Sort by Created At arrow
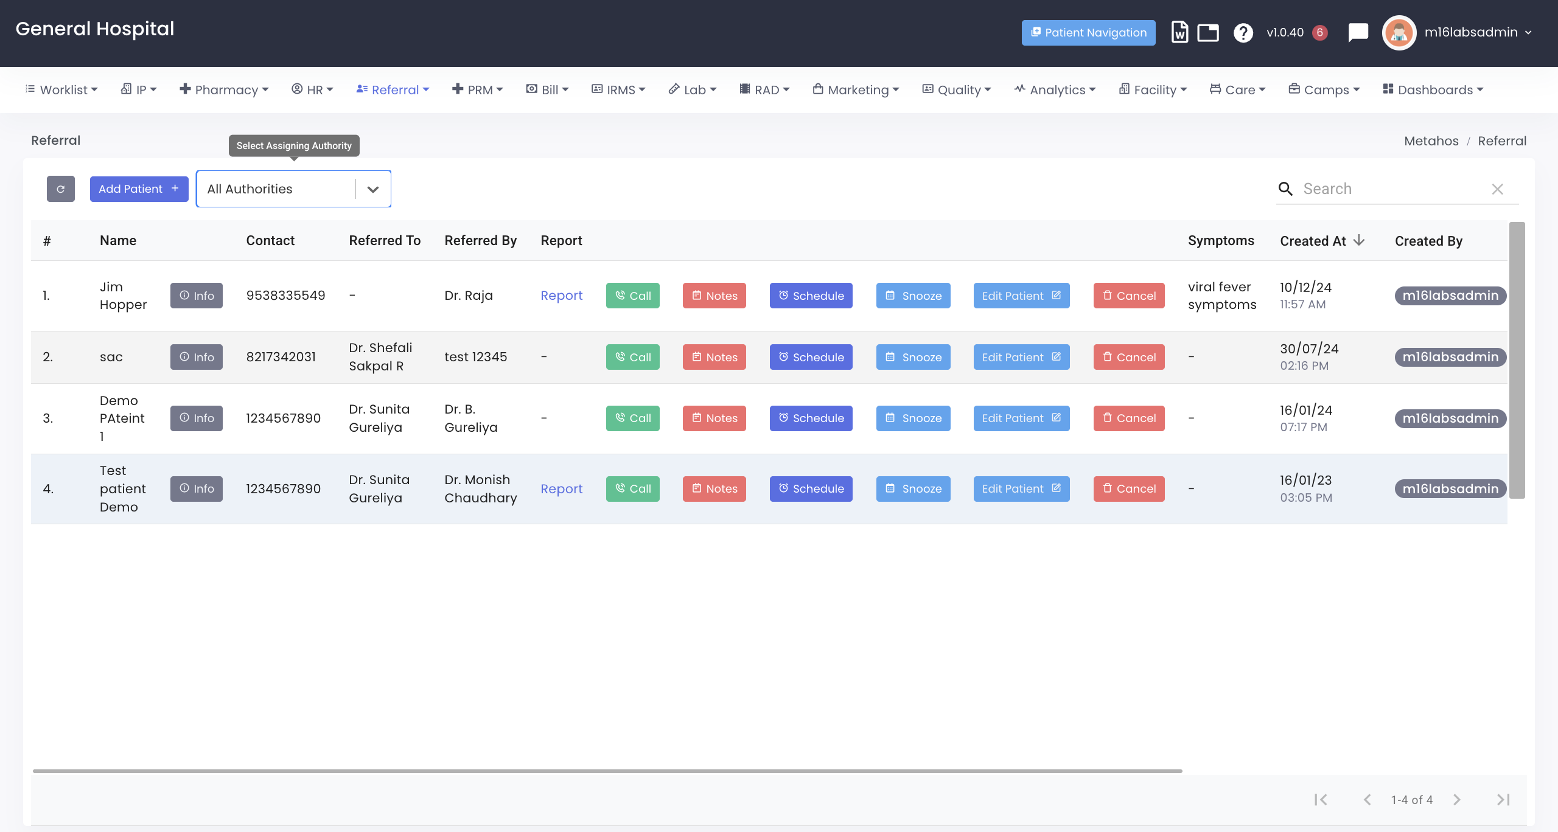Screen dimensions: 1558x832 [1359, 241]
